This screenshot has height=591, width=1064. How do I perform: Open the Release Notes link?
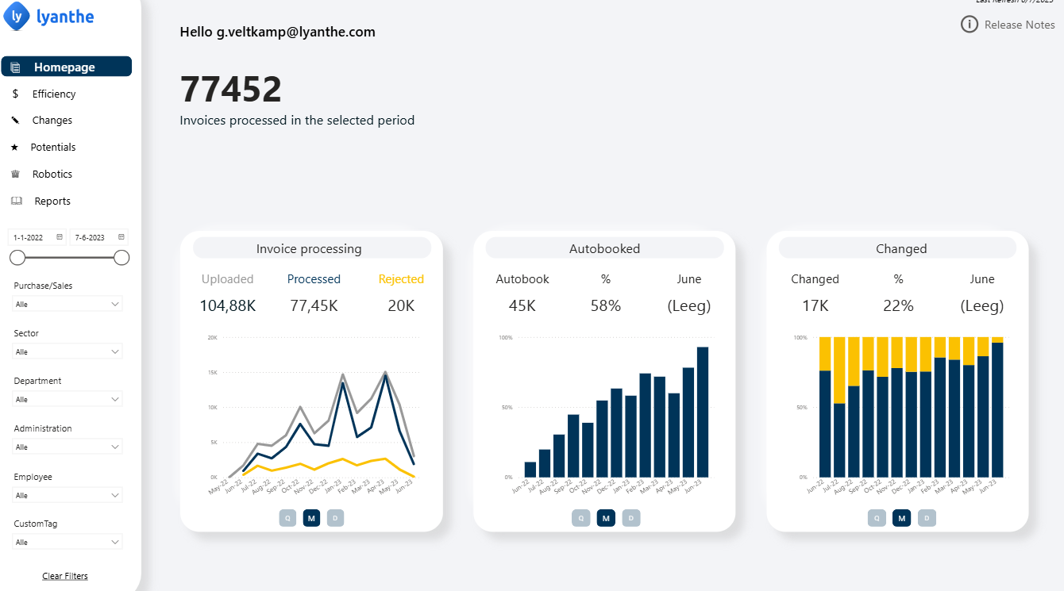click(x=1020, y=25)
